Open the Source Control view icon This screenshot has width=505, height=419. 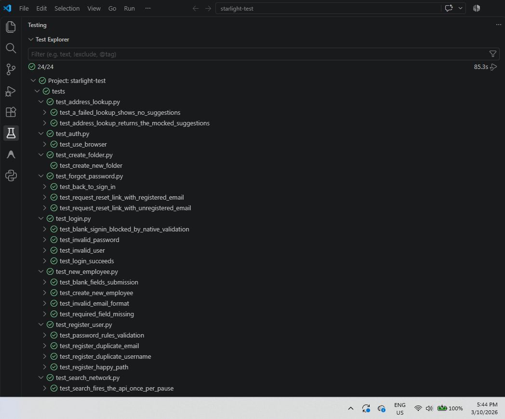point(11,69)
